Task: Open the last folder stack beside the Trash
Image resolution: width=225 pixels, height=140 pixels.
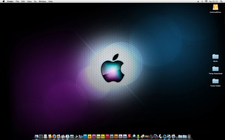Action: pyautogui.click(x=184, y=136)
